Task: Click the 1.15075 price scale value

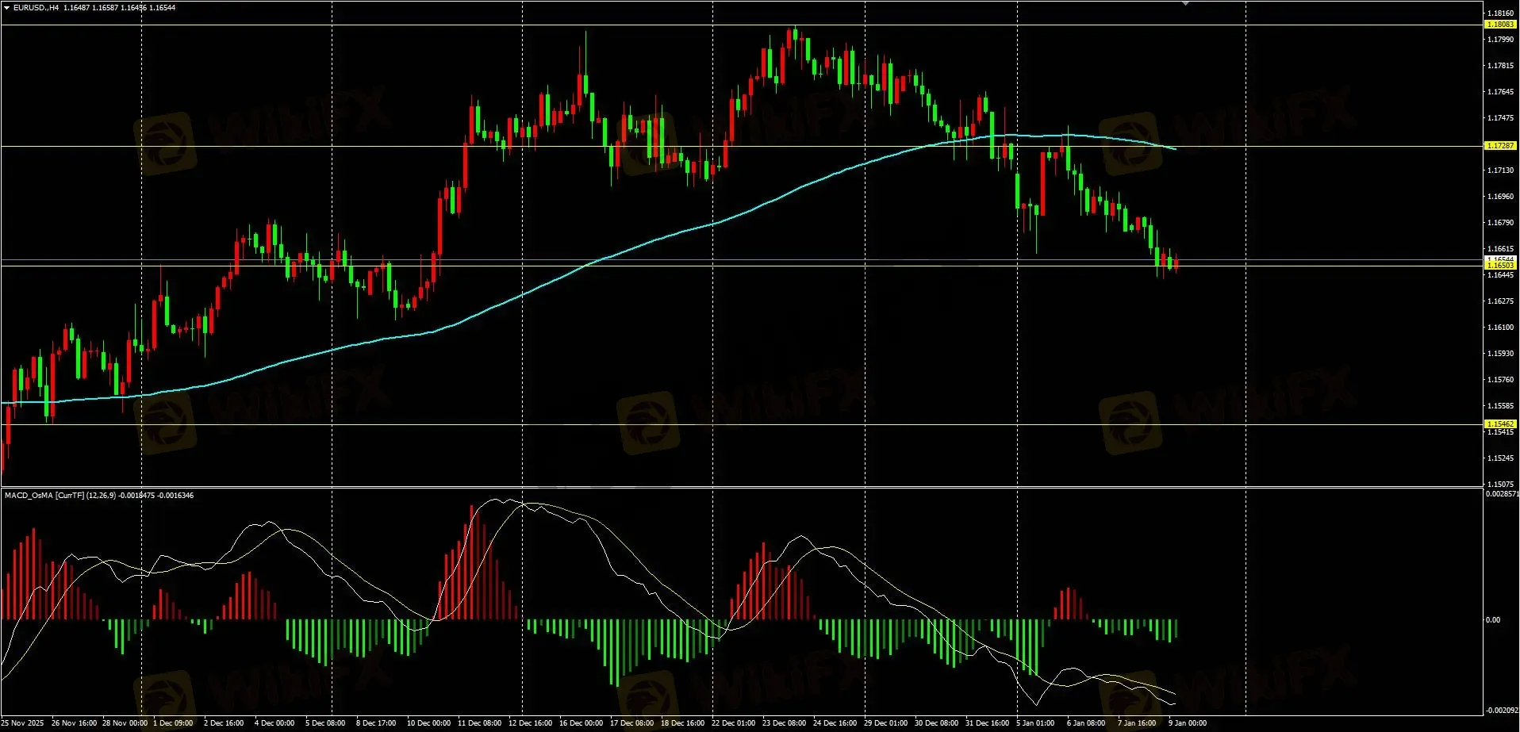Action: point(1500,484)
